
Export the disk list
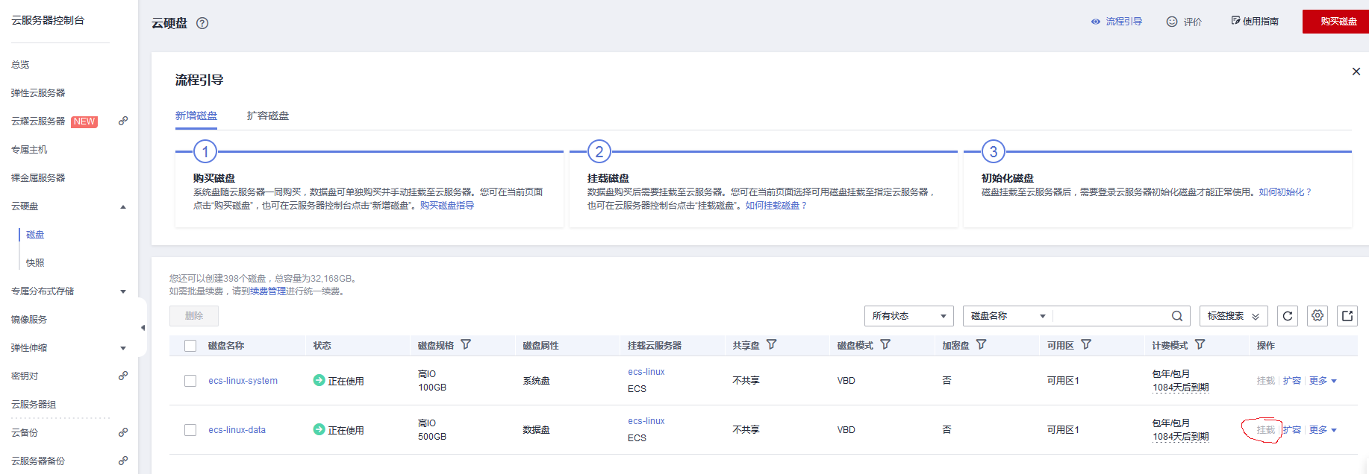coord(1347,316)
